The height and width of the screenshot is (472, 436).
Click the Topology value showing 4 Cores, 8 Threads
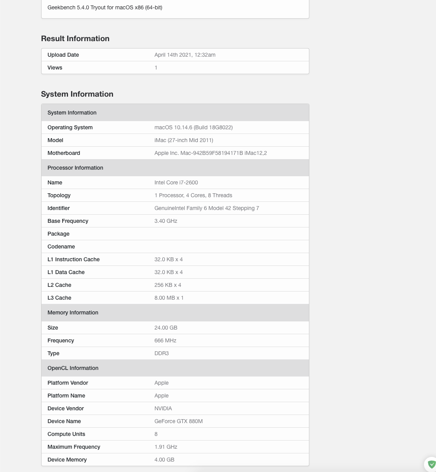click(193, 195)
